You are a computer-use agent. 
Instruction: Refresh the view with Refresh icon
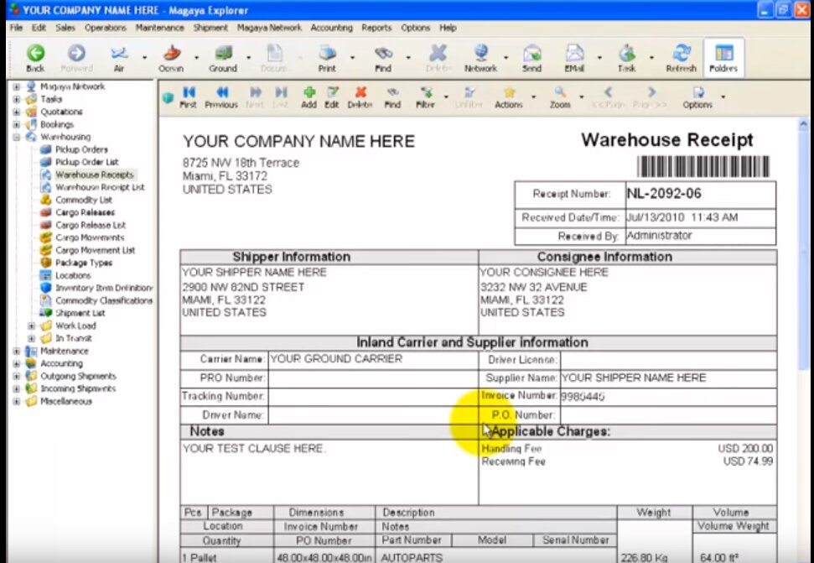point(681,56)
